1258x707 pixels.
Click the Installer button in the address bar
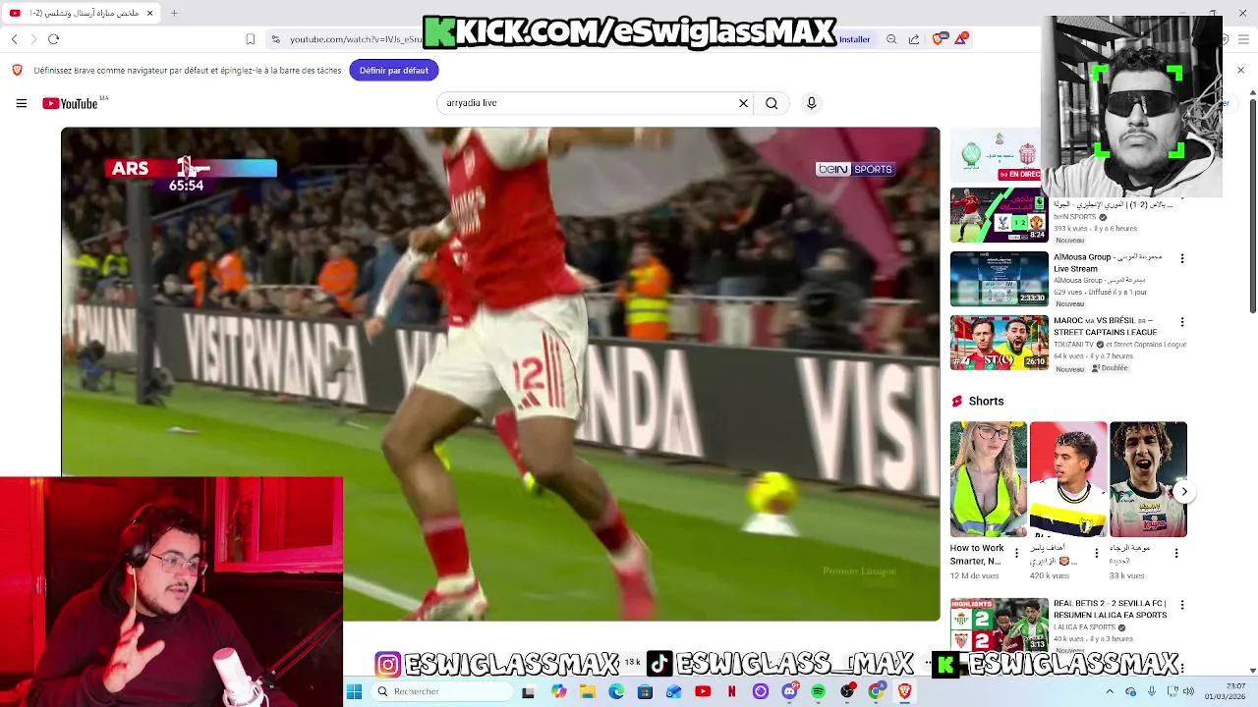854,39
